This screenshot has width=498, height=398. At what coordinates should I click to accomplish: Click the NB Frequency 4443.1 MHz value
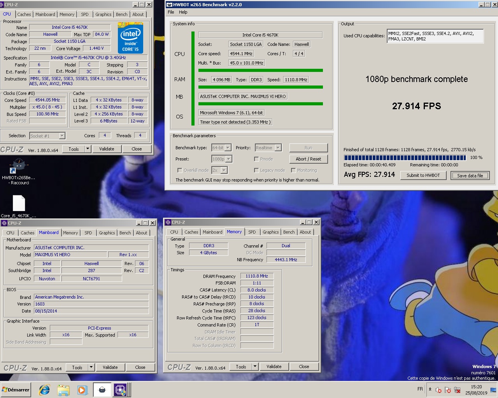(286, 260)
